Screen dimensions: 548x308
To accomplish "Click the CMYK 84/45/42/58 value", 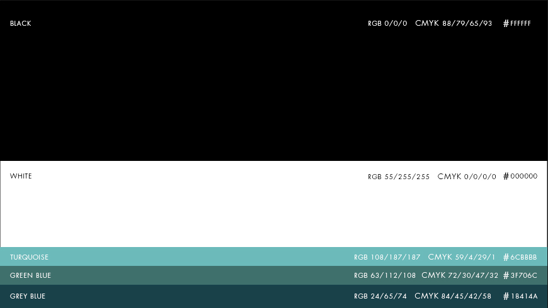I will click(453, 296).
